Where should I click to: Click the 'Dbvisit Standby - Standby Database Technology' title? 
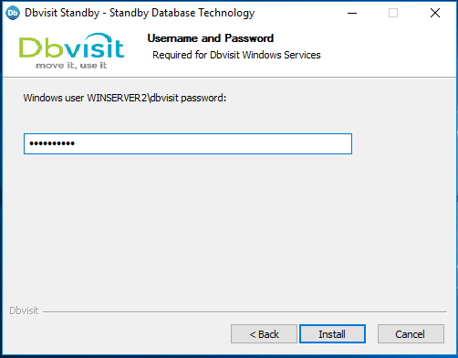click(140, 13)
